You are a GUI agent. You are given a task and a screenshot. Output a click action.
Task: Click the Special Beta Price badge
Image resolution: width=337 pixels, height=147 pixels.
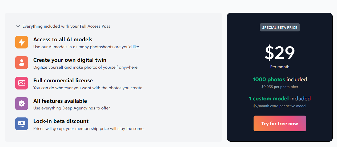pyautogui.click(x=280, y=27)
